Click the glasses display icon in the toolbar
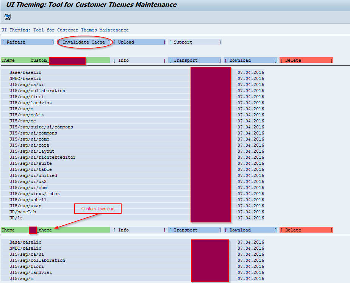This screenshot has width=350, height=283. click(7, 17)
